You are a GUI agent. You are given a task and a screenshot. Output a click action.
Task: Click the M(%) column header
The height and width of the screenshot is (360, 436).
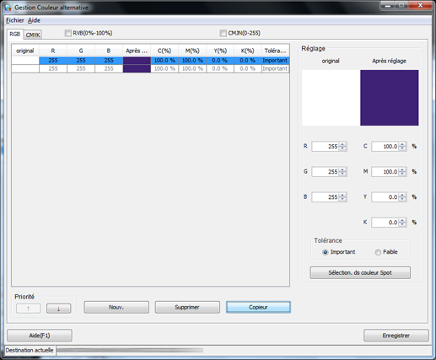coord(192,51)
